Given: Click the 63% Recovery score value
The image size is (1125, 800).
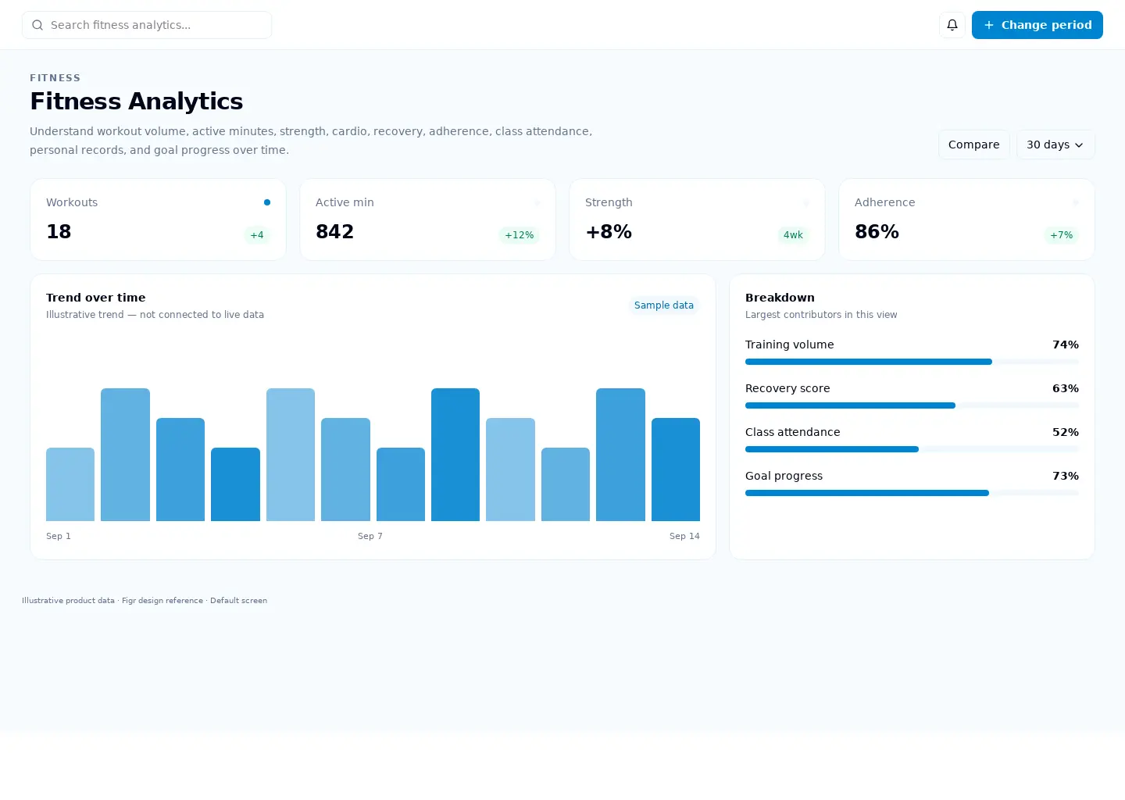Looking at the screenshot, I should 1065,388.
